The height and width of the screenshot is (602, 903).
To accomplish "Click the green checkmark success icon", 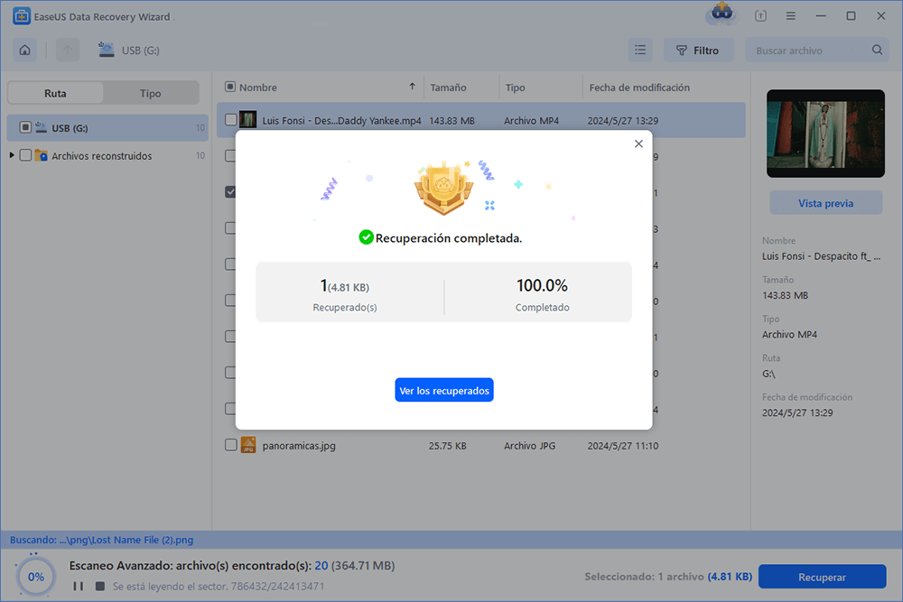I will click(x=366, y=237).
